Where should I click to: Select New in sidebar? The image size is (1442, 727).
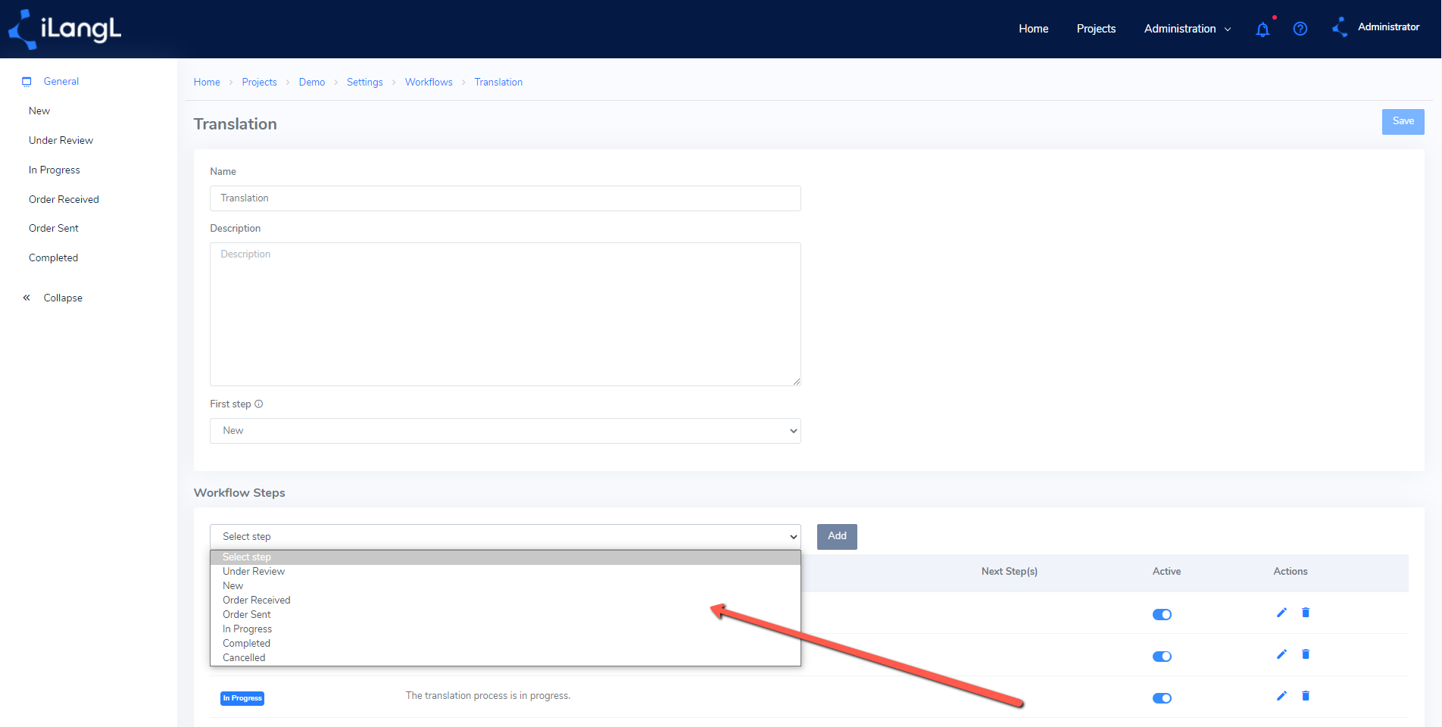(39, 111)
